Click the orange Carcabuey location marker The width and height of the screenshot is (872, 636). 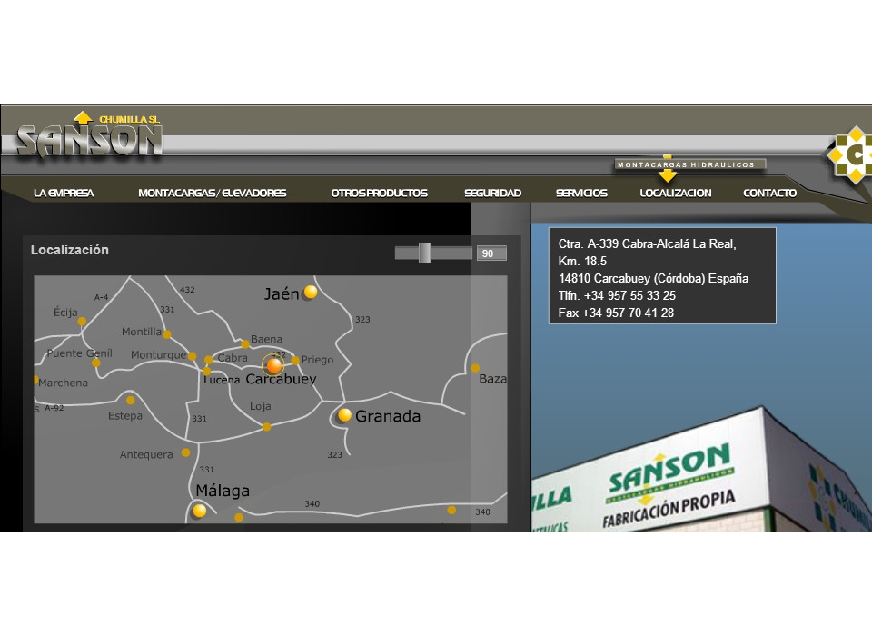[273, 365]
